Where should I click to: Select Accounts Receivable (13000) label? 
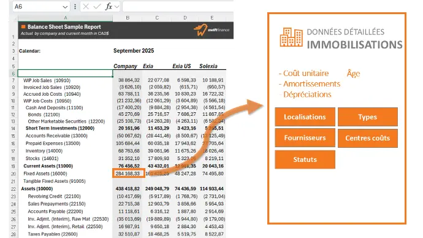tap(56, 136)
